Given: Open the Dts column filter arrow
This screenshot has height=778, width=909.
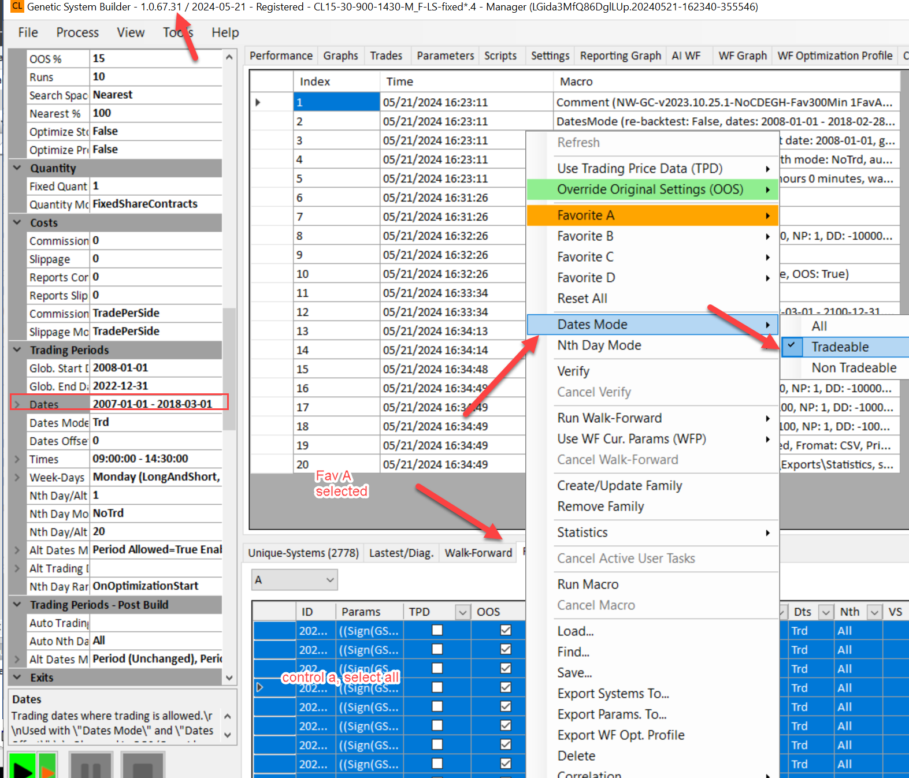Looking at the screenshot, I should pyautogui.click(x=826, y=612).
